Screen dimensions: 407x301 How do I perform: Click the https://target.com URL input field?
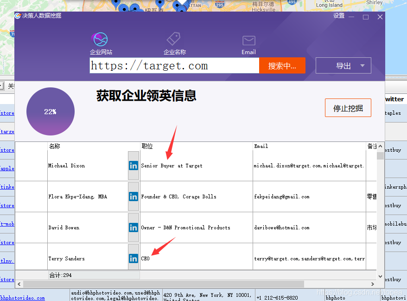[x=174, y=66]
